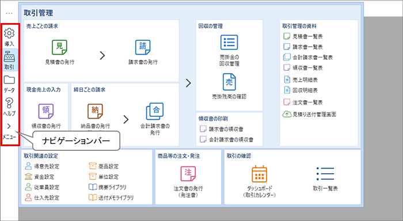Click the 領収書の印刷 section heading
Viewport: 403px width, 221px height.
pos(213,119)
